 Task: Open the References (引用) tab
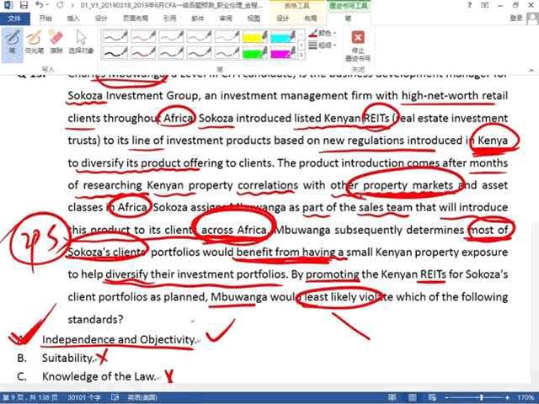pyautogui.click(x=169, y=19)
